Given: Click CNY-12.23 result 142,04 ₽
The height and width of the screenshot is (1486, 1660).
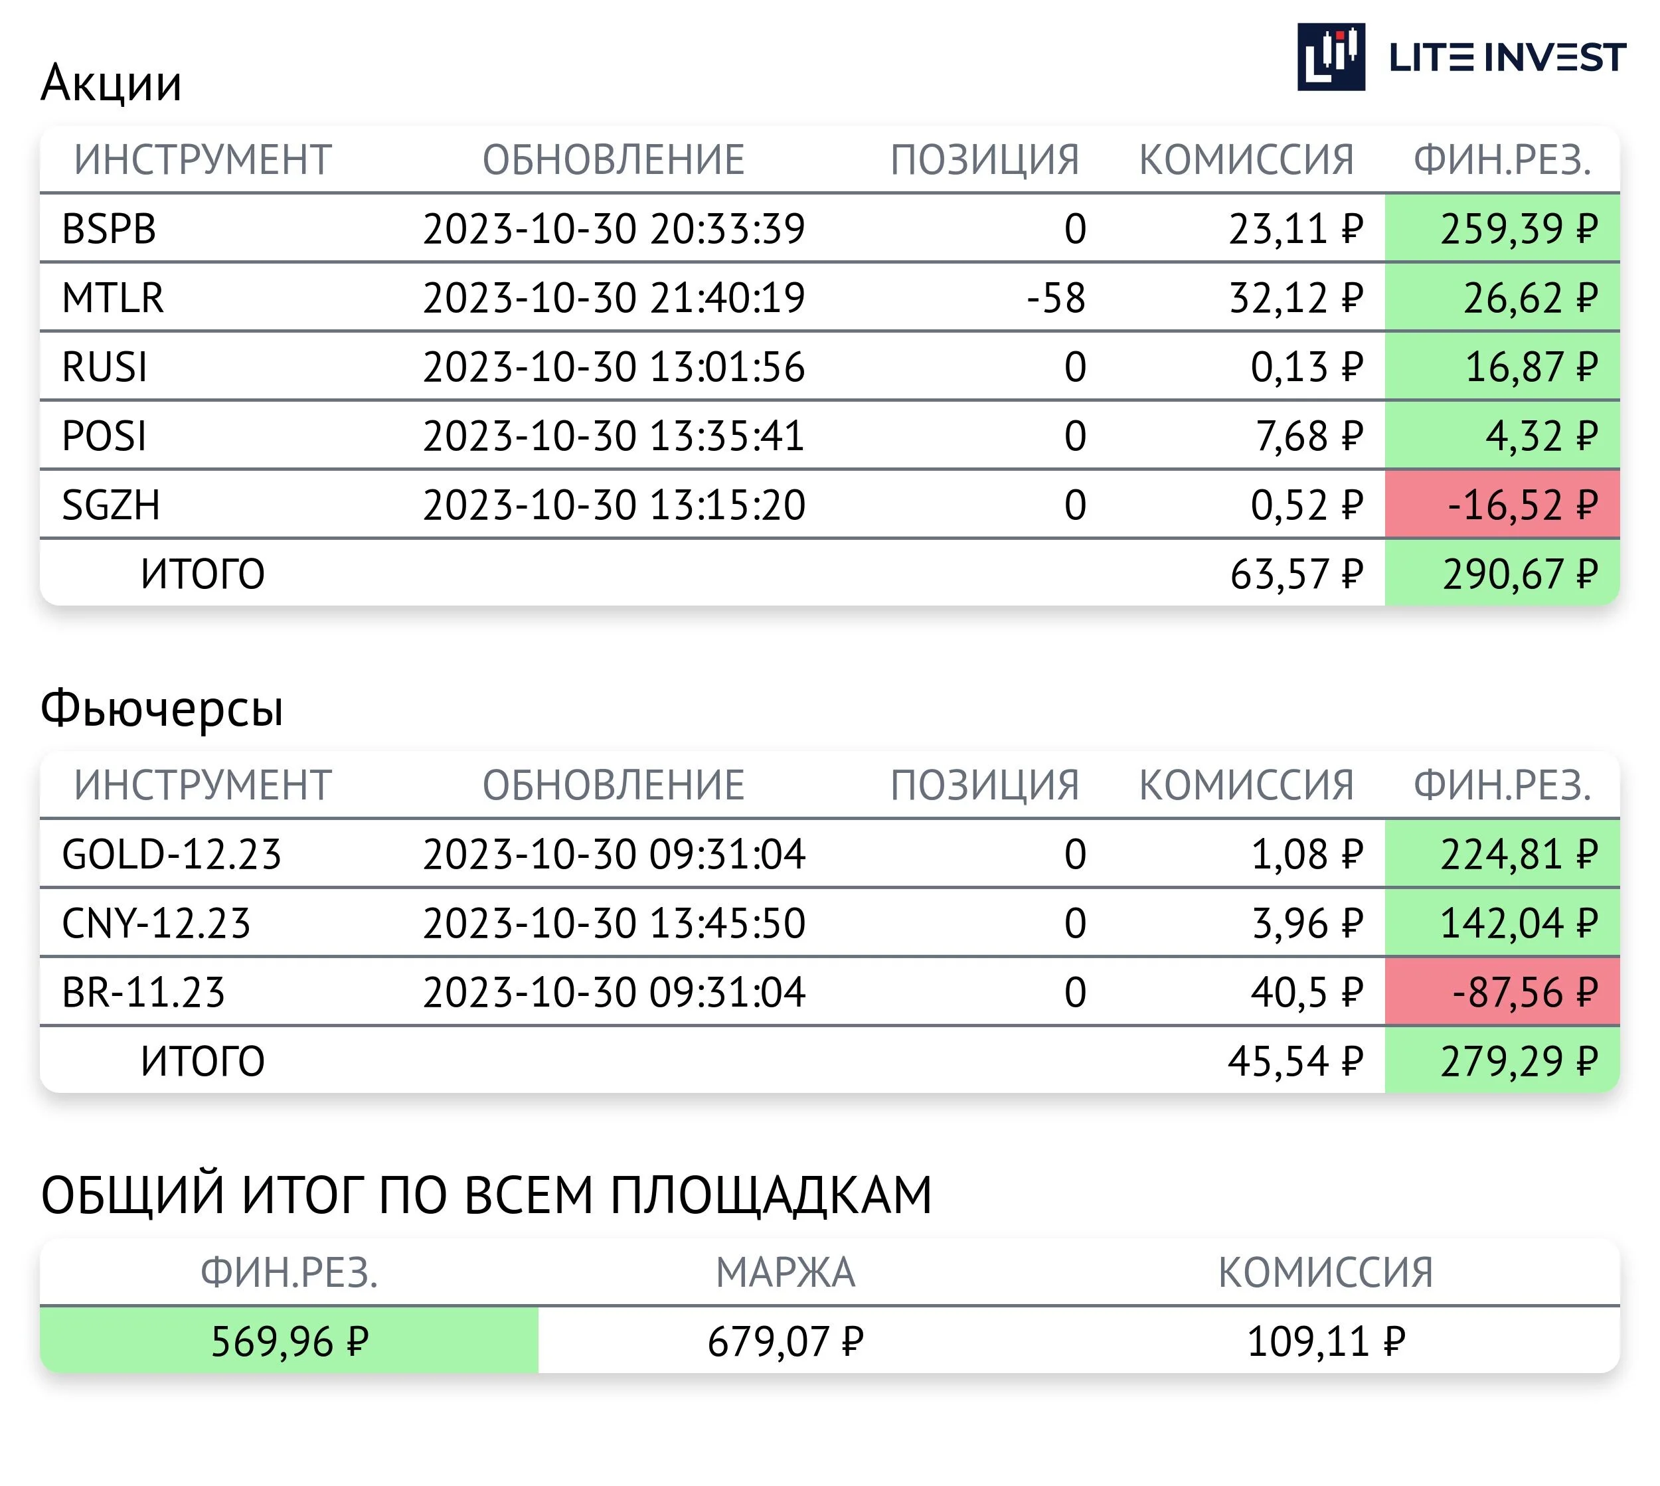Looking at the screenshot, I should 1518,924.
